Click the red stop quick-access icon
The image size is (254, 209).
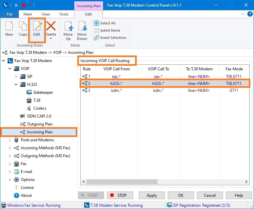coord(24,5)
